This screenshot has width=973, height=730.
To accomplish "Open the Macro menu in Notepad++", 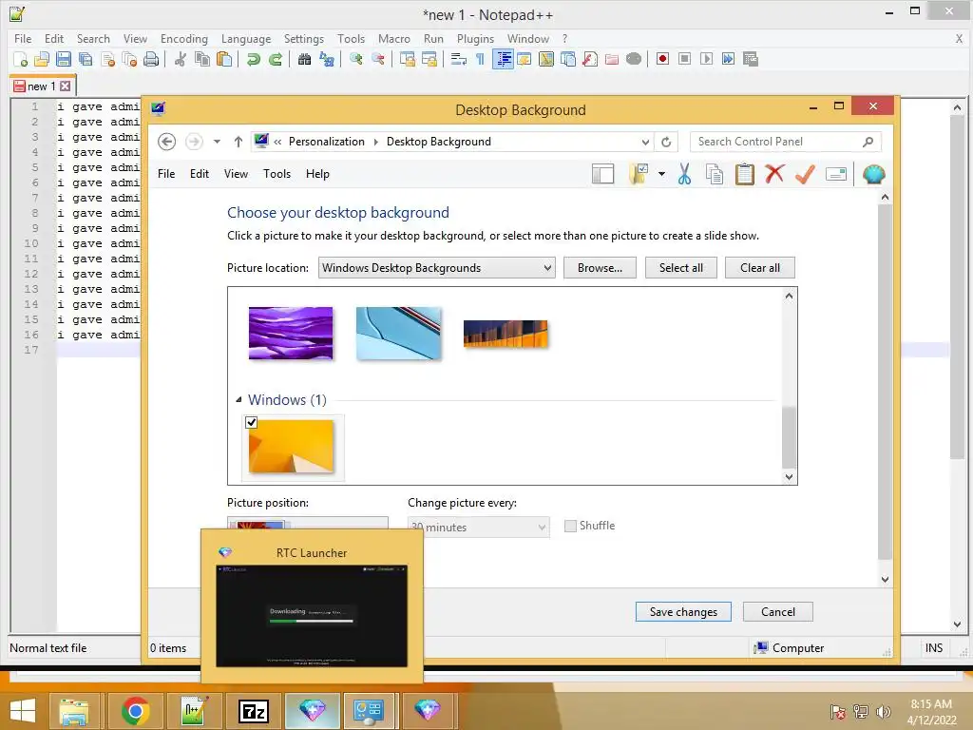I will [394, 38].
